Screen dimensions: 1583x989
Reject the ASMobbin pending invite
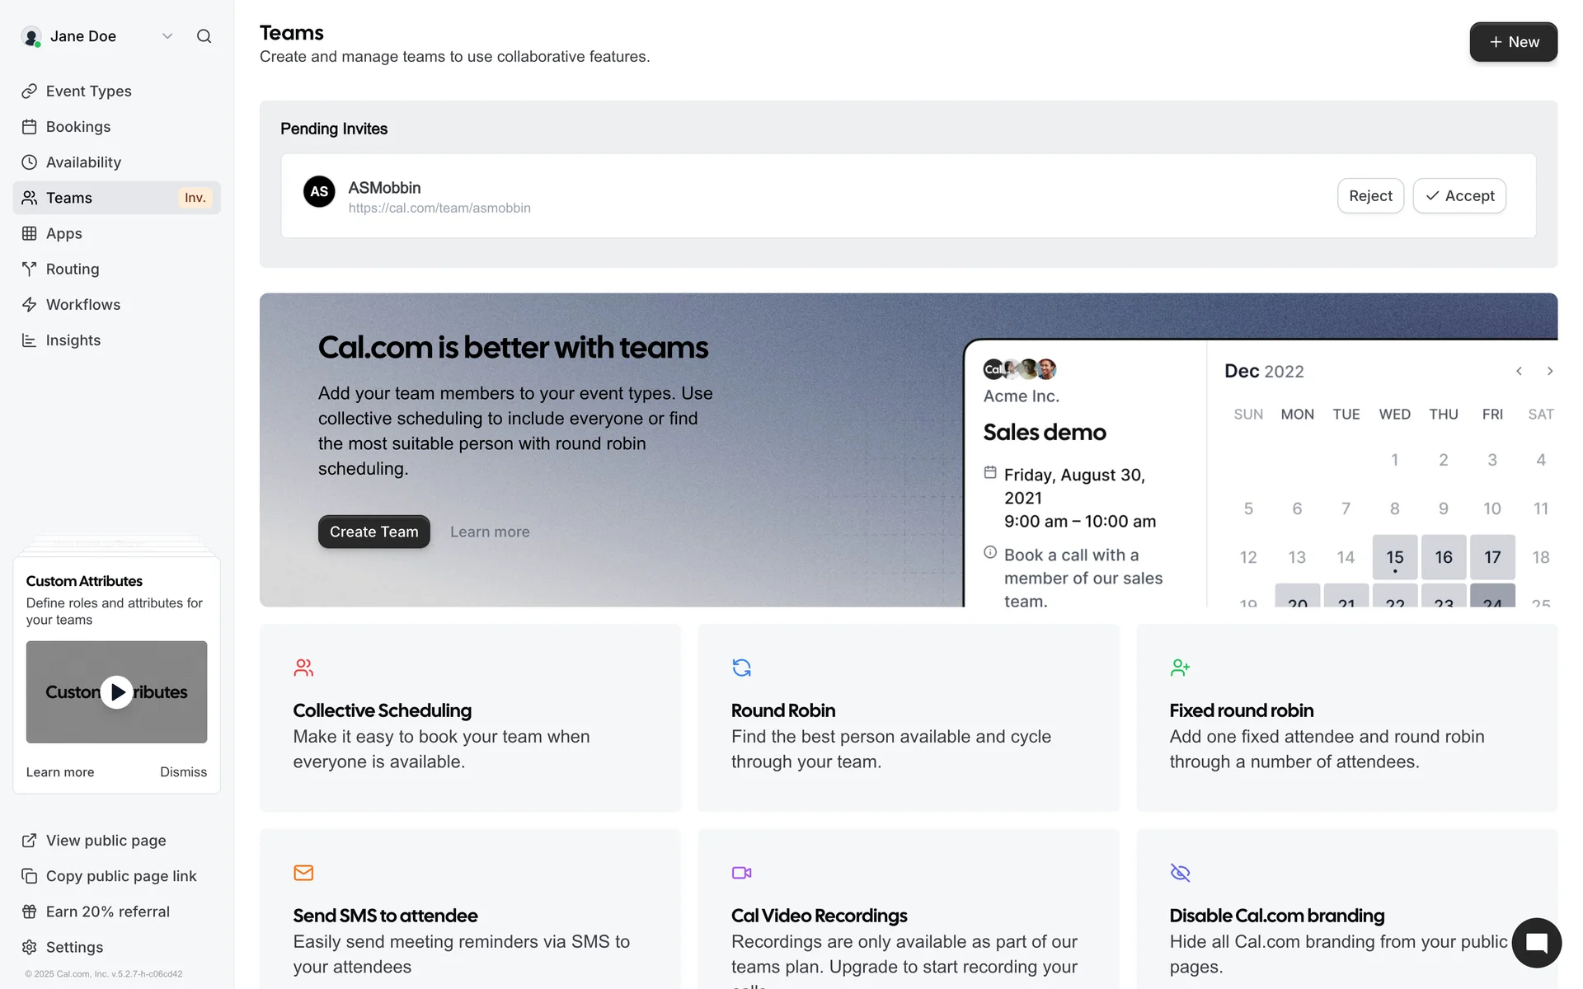pos(1370,196)
